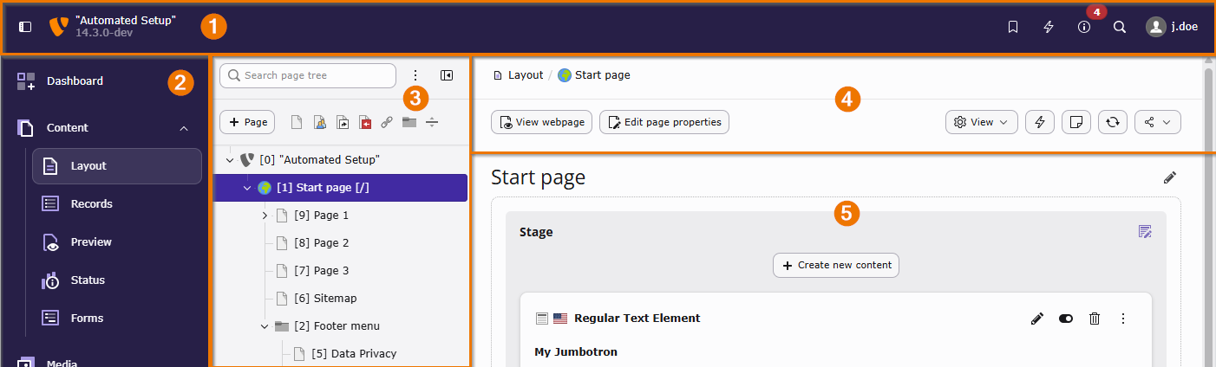The image size is (1216, 367).
Task: Click Edit page properties button
Action: tap(664, 123)
